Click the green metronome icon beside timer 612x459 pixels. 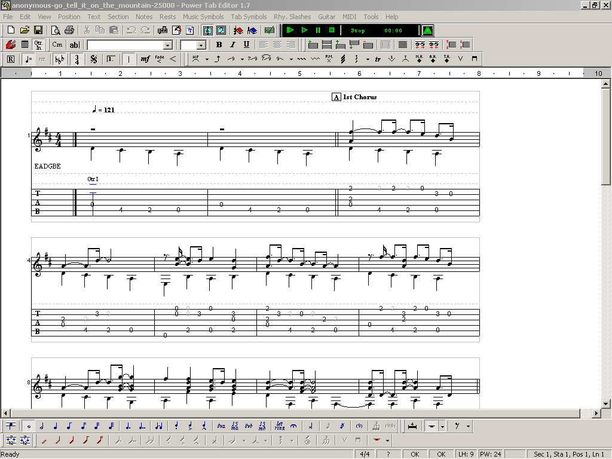tap(428, 30)
